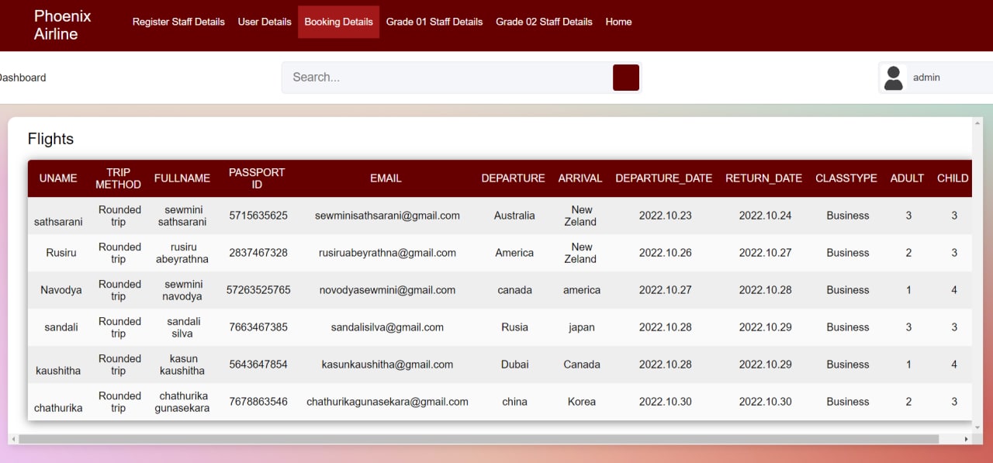
Task: Click the dark red search button
Action: [626, 78]
